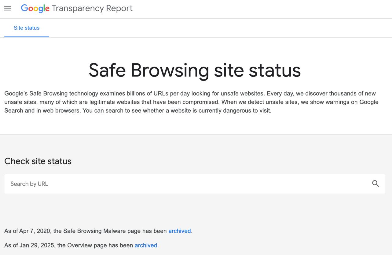Image resolution: width=392 pixels, height=255 pixels.
Task: Open the navigation drawer with the three-line icon
Action: click(x=8, y=8)
